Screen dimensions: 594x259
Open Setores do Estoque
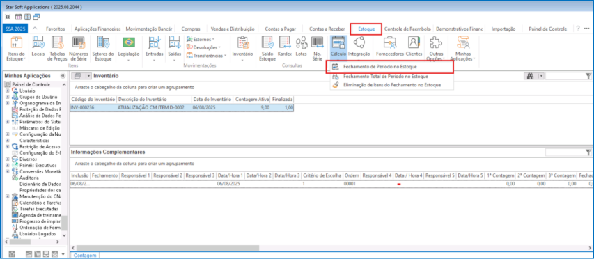click(102, 49)
